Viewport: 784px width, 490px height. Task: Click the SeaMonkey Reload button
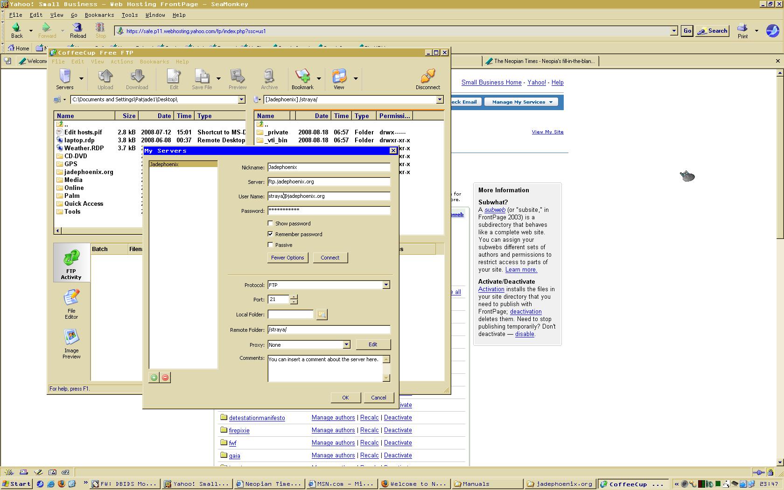click(x=78, y=31)
